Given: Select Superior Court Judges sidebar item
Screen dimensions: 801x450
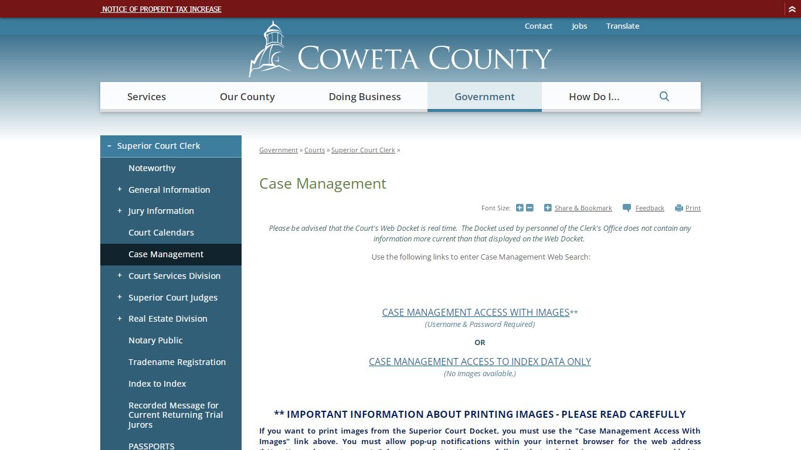Looking at the screenshot, I should click(x=173, y=298).
